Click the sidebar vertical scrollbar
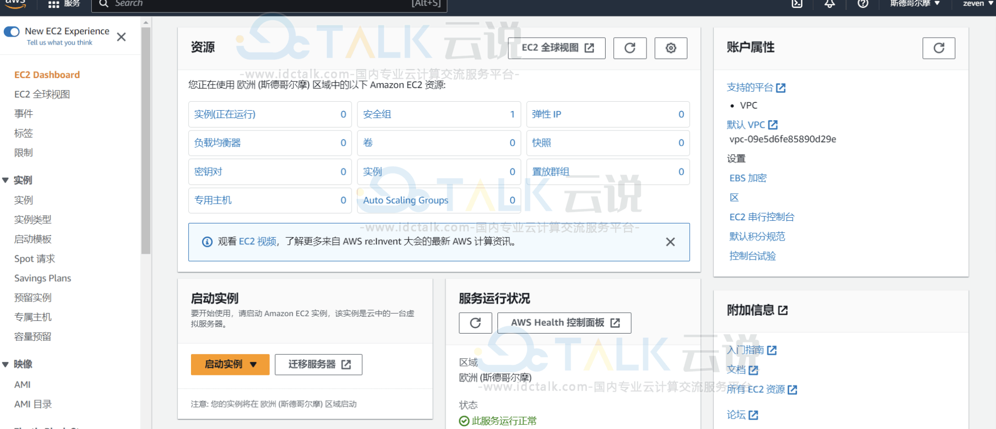Screen dimensions: 996x429 (146, 141)
